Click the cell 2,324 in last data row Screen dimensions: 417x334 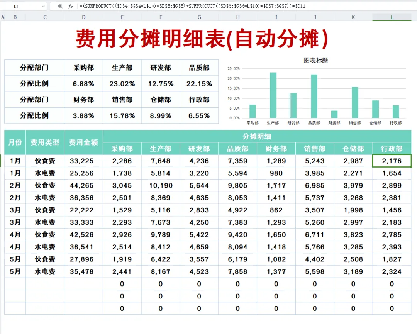(x=392, y=271)
